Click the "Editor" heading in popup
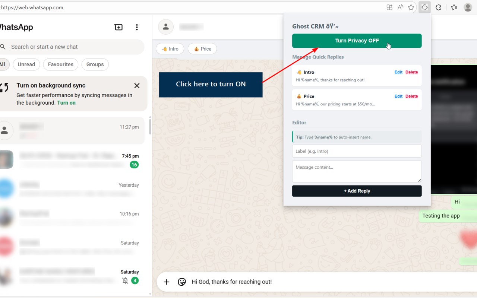Viewport: 477px width, 298px height. coord(299,123)
